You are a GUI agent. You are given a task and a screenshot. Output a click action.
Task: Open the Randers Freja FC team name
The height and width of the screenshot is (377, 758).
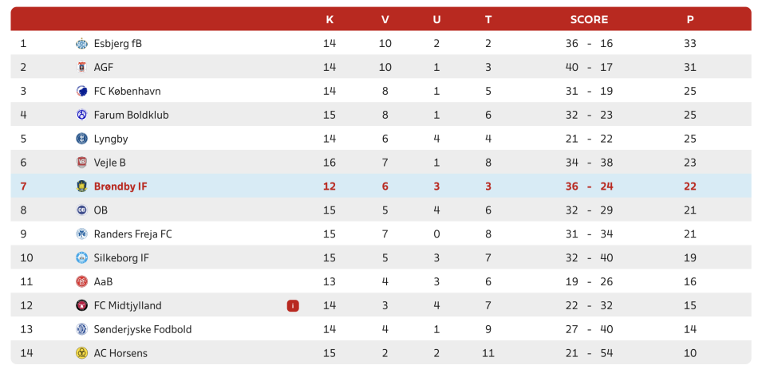click(133, 234)
